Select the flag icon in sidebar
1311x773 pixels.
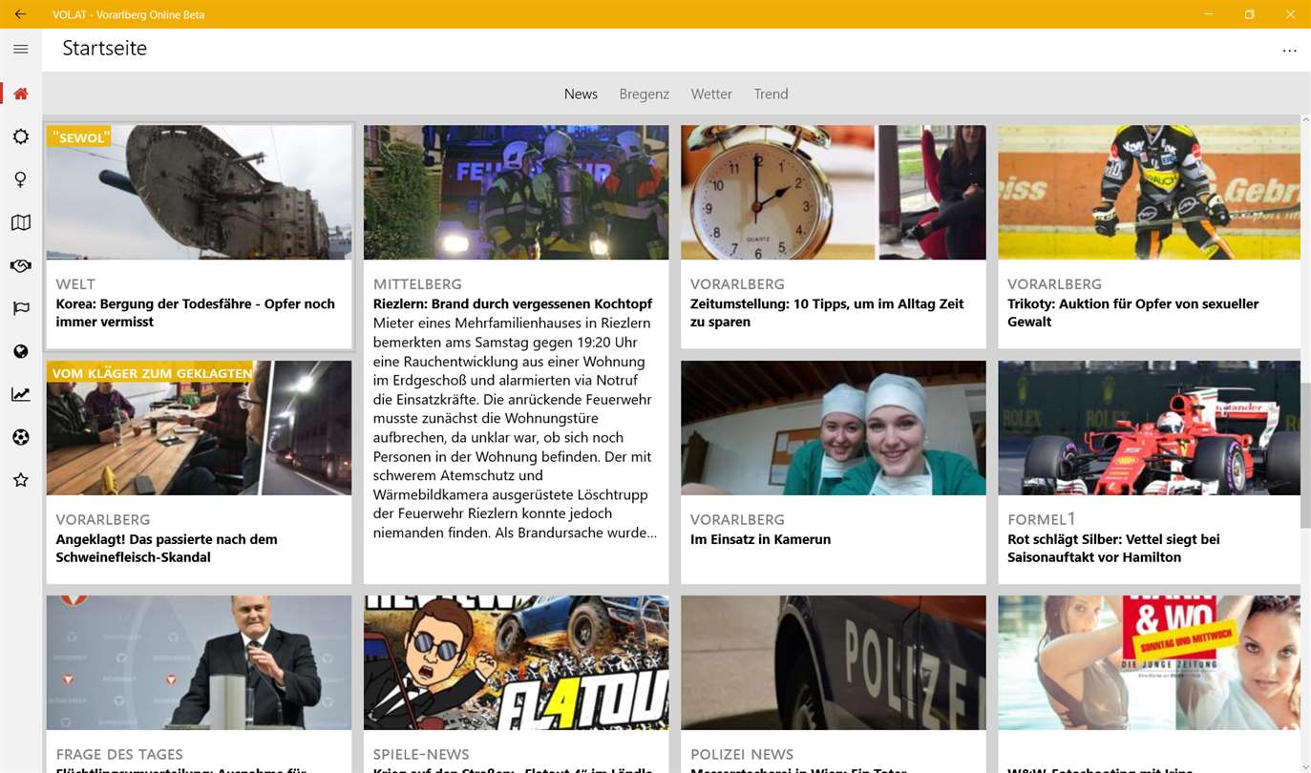(21, 308)
